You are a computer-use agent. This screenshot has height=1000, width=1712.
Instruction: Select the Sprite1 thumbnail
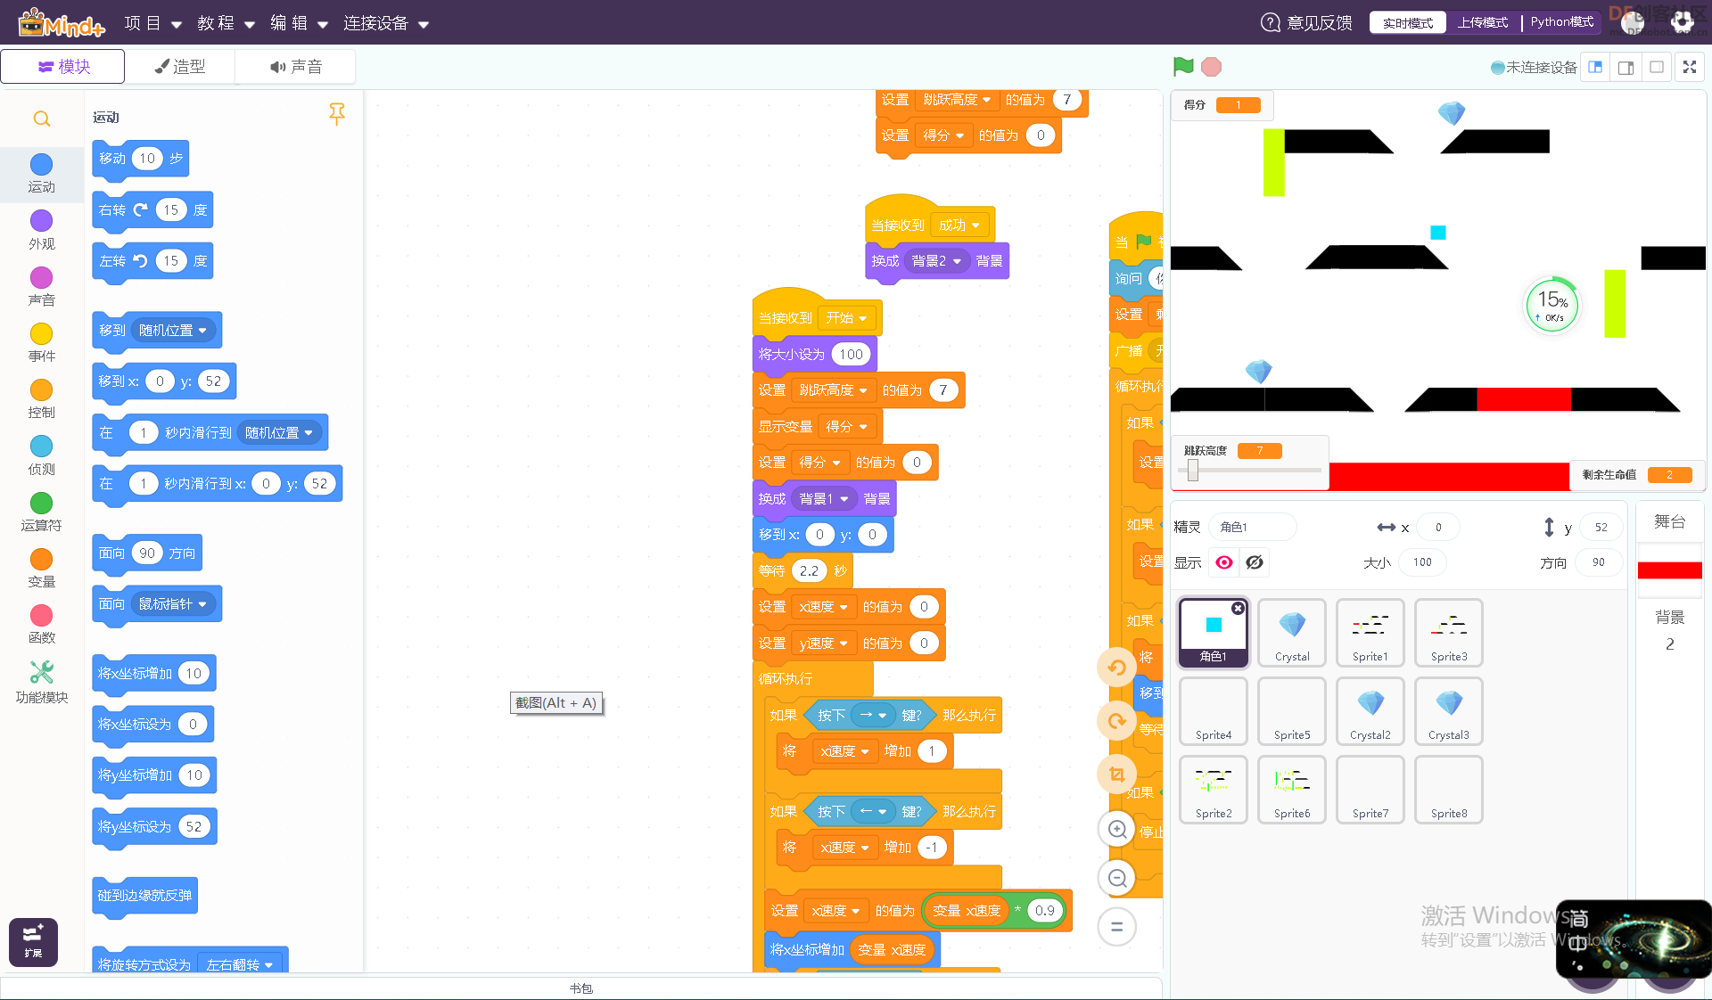coord(1370,633)
